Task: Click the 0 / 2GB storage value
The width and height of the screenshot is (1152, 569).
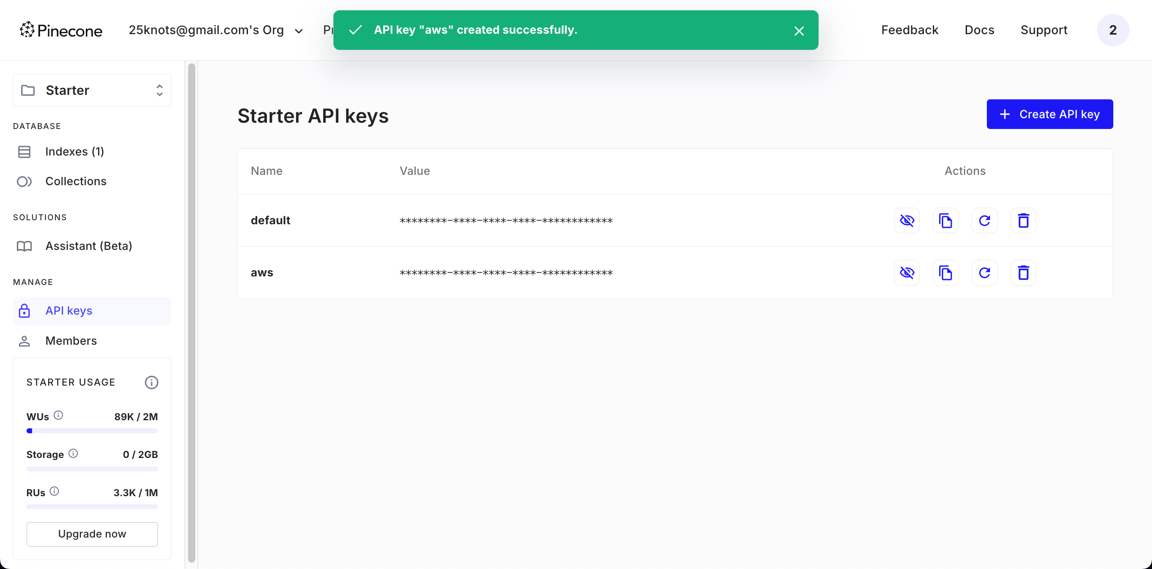Action: pyautogui.click(x=140, y=455)
